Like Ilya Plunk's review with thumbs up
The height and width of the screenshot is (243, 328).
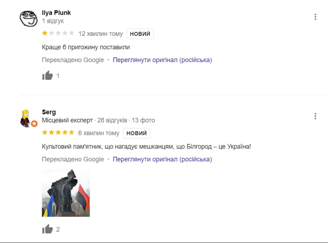(x=47, y=75)
